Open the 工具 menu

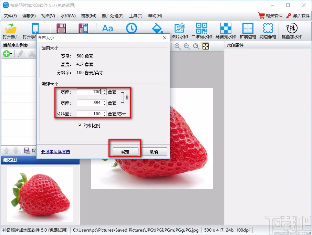pyautogui.click(x=136, y=15)
